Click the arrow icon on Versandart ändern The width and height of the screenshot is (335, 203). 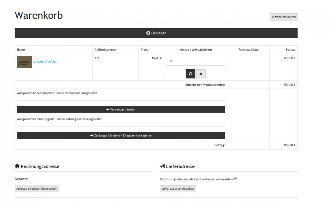pos(107,110)
